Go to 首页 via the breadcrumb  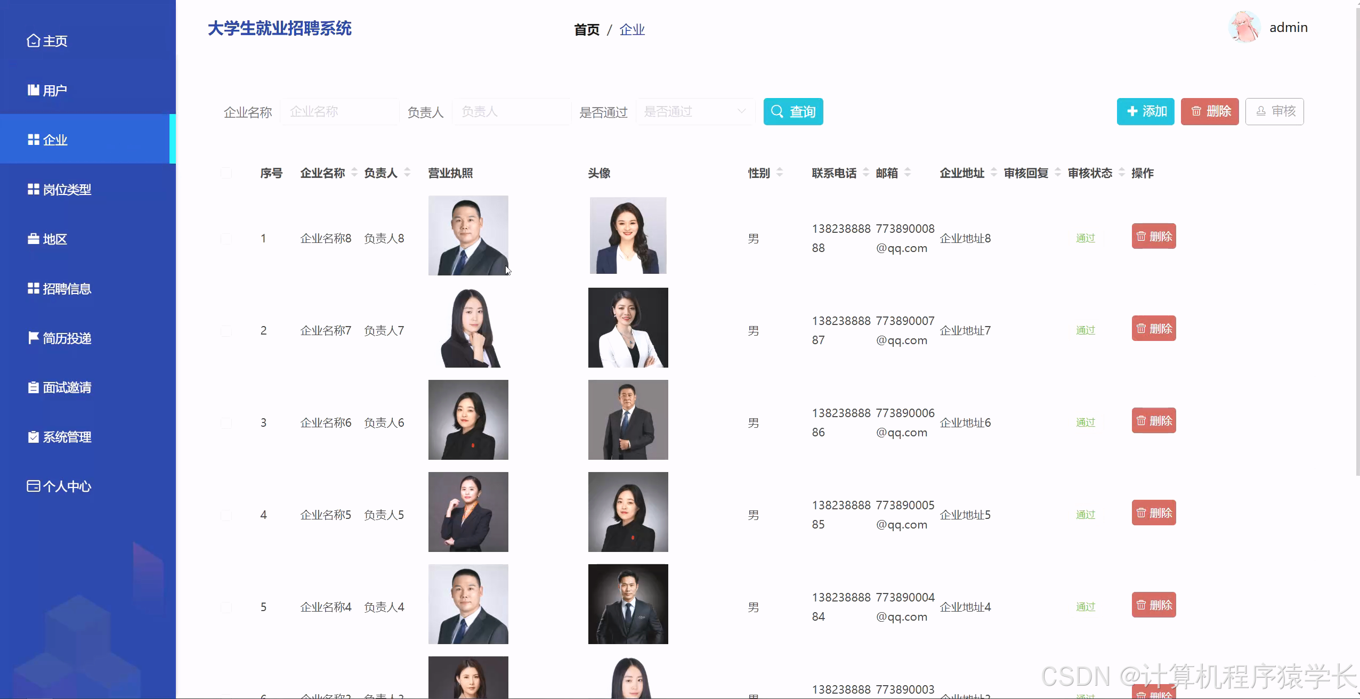click(x=586, y=29)
